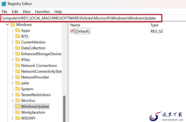This screenshot has width=186, height=122.
Task: Open the Help menu
Action: coord(58,12)
